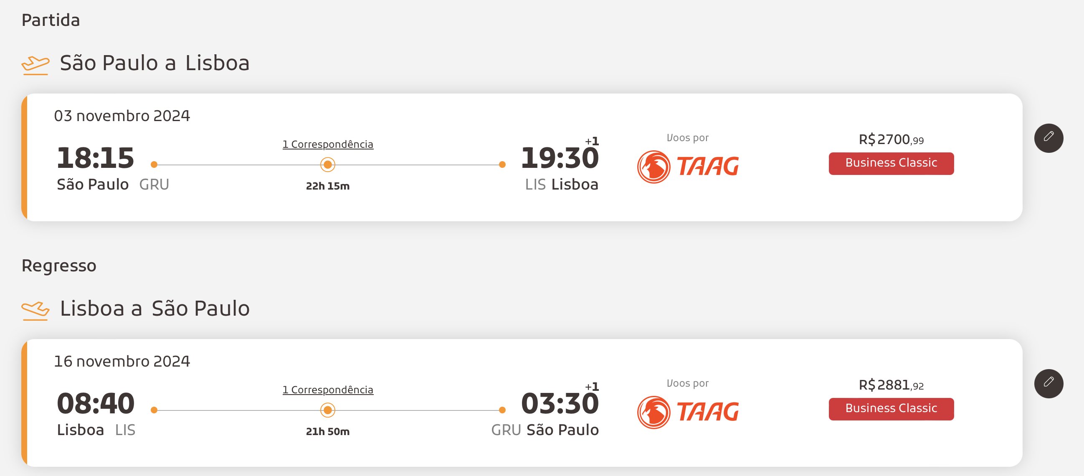Screen dimensions: 1084x476
Task: Open 1 Correspondência link for 16 novembro flight
Action: 328,390
